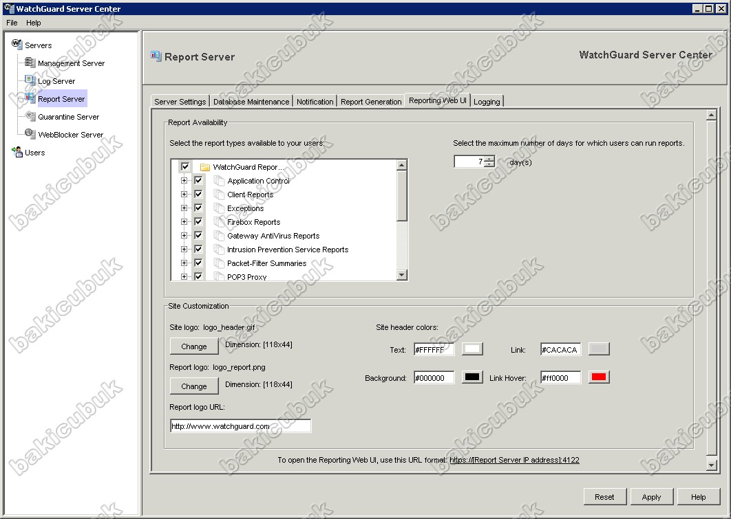Click the bottom Help button

pos(699,496)
